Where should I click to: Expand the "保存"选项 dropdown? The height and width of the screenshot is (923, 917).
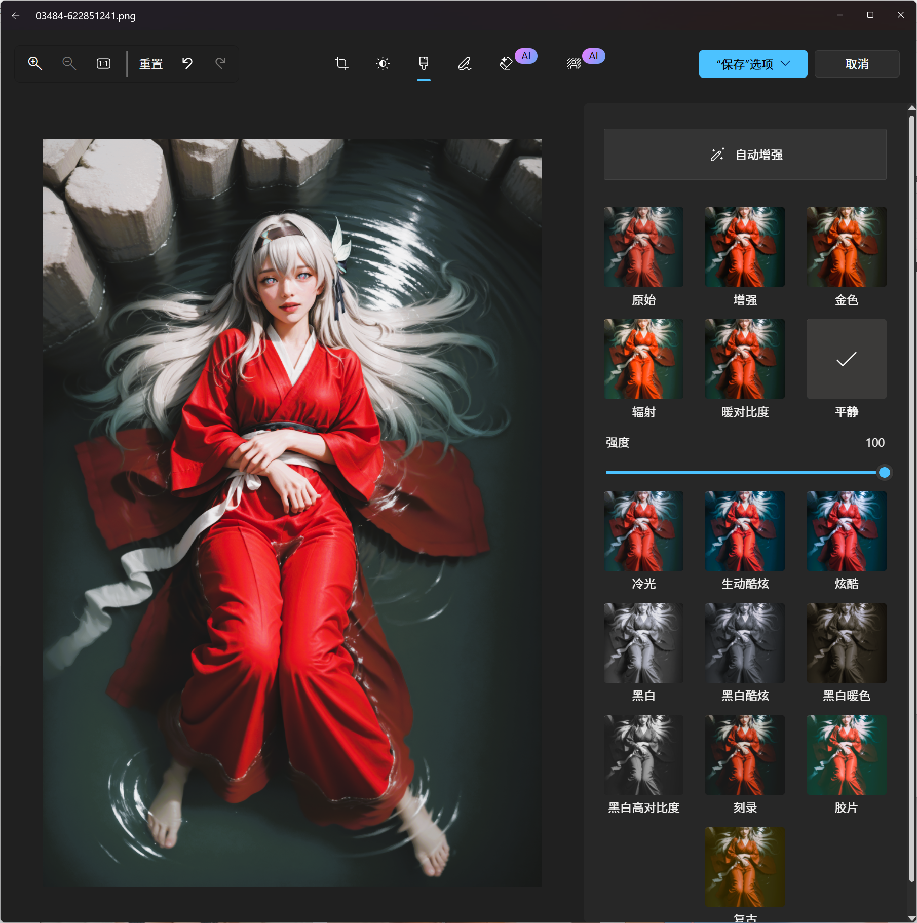tap(753, 64)
